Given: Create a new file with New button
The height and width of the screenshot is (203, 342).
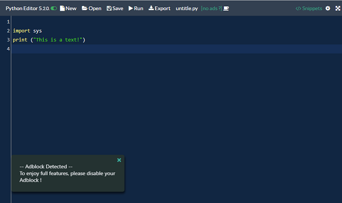Looking at the screenshot, I should [x=68, y=9].
